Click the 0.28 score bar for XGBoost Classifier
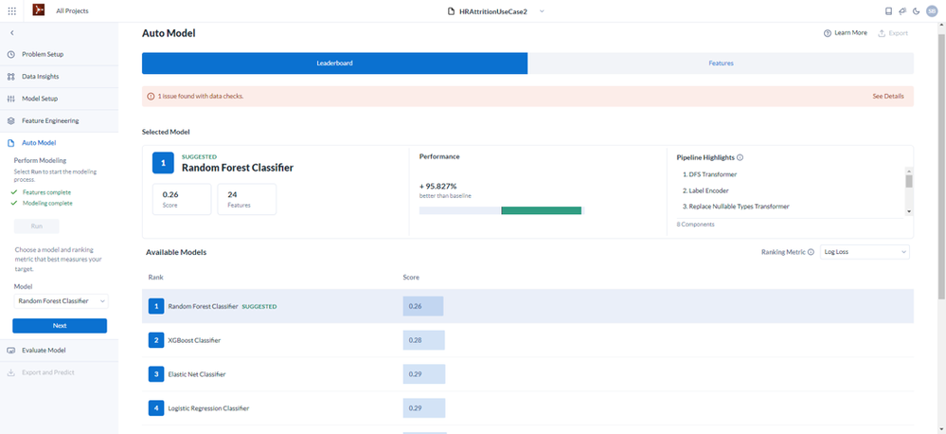The height and width of the screenshot is (434, 946). [423, 340]
